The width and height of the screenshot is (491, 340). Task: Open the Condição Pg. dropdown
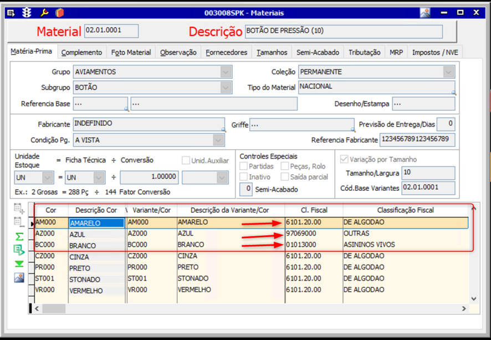tap(218, 140)
